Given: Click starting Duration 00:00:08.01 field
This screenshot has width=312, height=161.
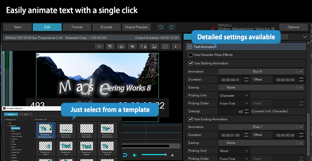Looking at the screenshot, I should [231, 80].
